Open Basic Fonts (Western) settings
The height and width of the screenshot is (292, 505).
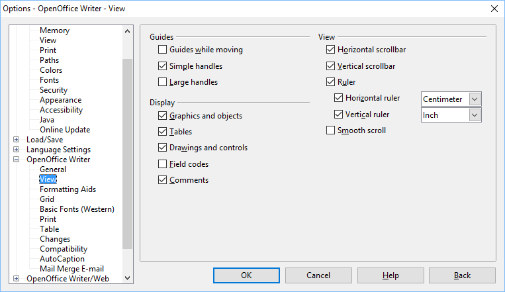click(77, 209)
